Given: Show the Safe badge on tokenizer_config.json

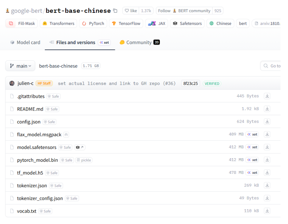Looking at the screenshot, I should click(72, 198).
